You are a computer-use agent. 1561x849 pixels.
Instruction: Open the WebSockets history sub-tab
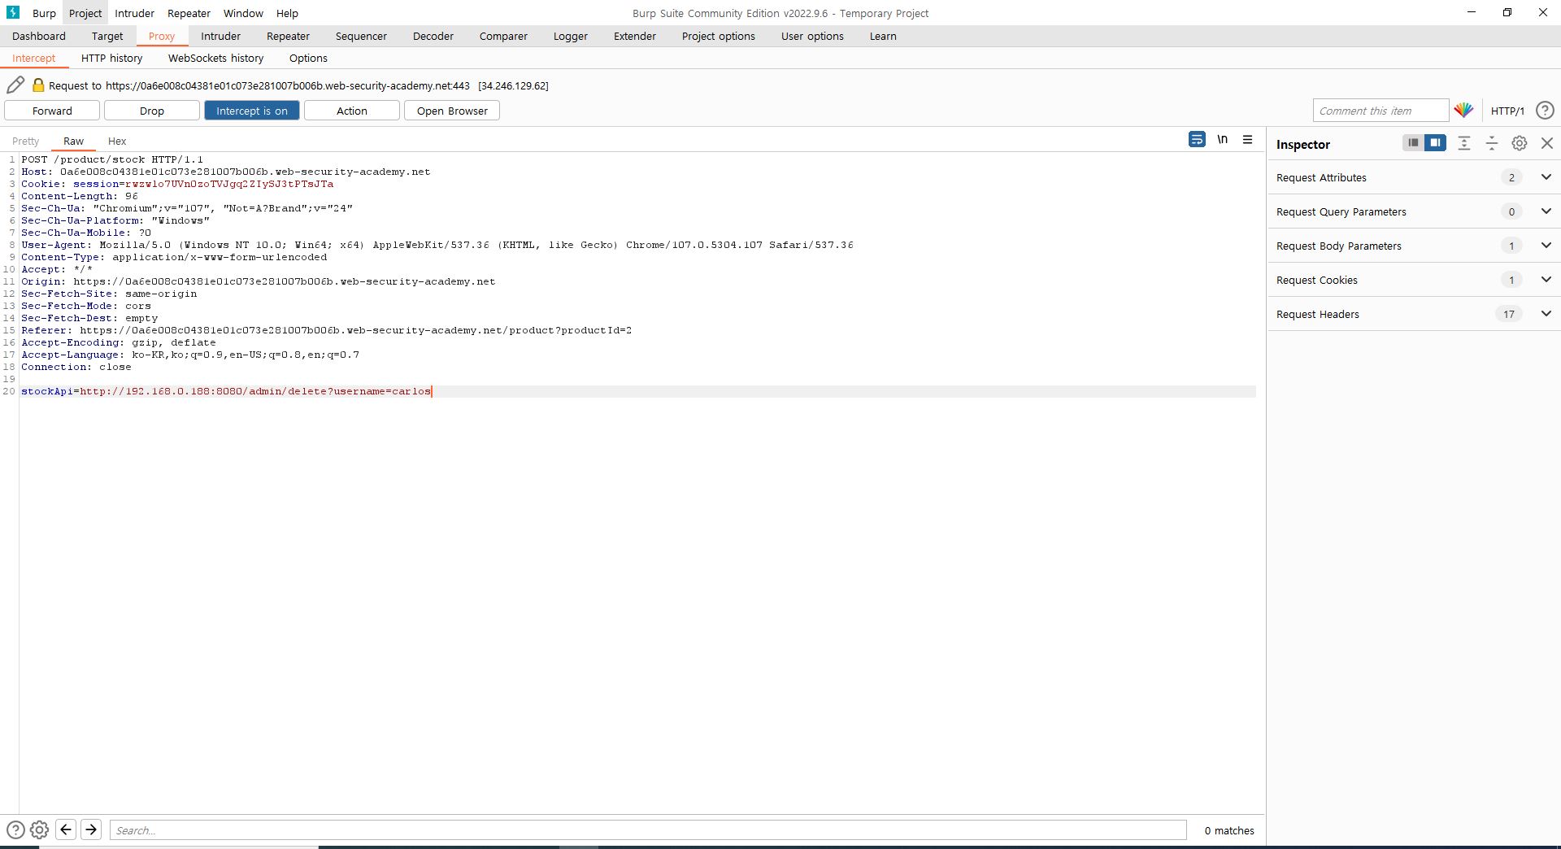coord(215,58)
